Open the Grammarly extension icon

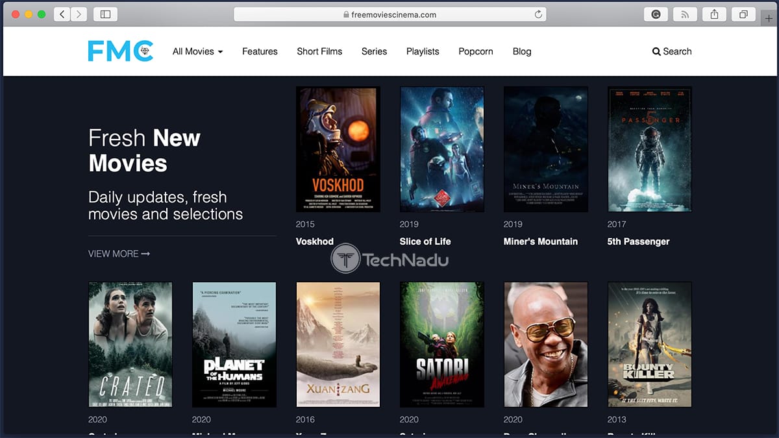(x=656, y=14)
